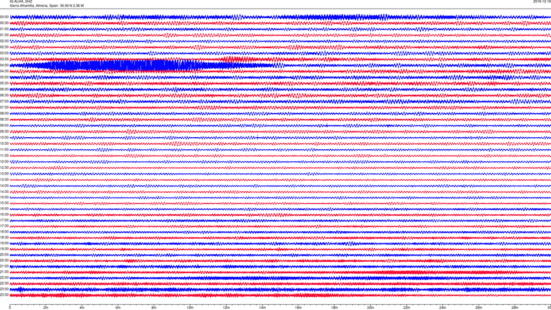Select the 20m minute-axis label
Image resolution: width=551 pixels, height=310 pixels.
click(x=370, y=308)
